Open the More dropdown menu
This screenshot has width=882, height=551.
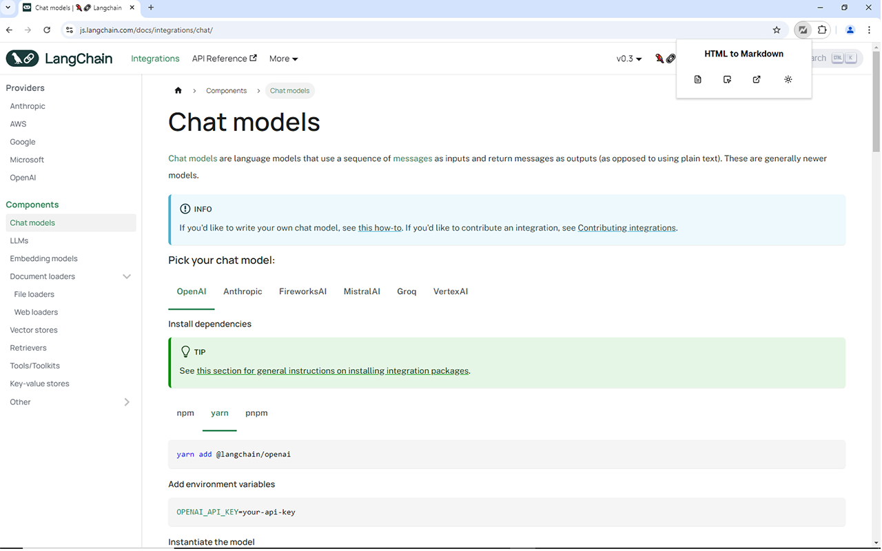[283, 59]
